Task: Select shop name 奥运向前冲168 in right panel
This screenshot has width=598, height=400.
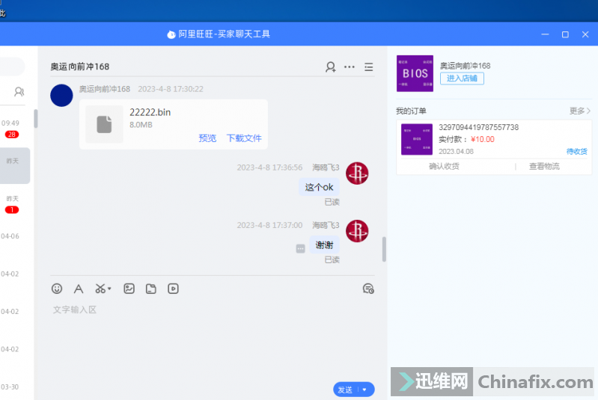Action: [x=466, y=66]
